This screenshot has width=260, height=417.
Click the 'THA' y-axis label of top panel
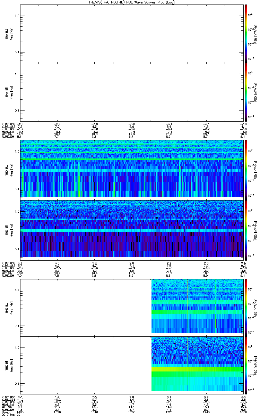[7, 34]
